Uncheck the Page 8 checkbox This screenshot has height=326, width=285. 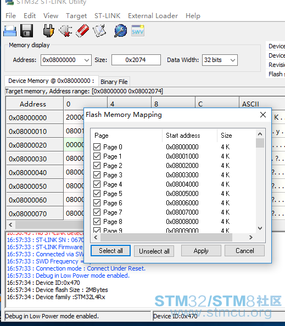pos(97,221)
